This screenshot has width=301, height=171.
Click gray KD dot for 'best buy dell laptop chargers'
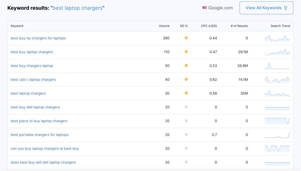click(186, 107)
